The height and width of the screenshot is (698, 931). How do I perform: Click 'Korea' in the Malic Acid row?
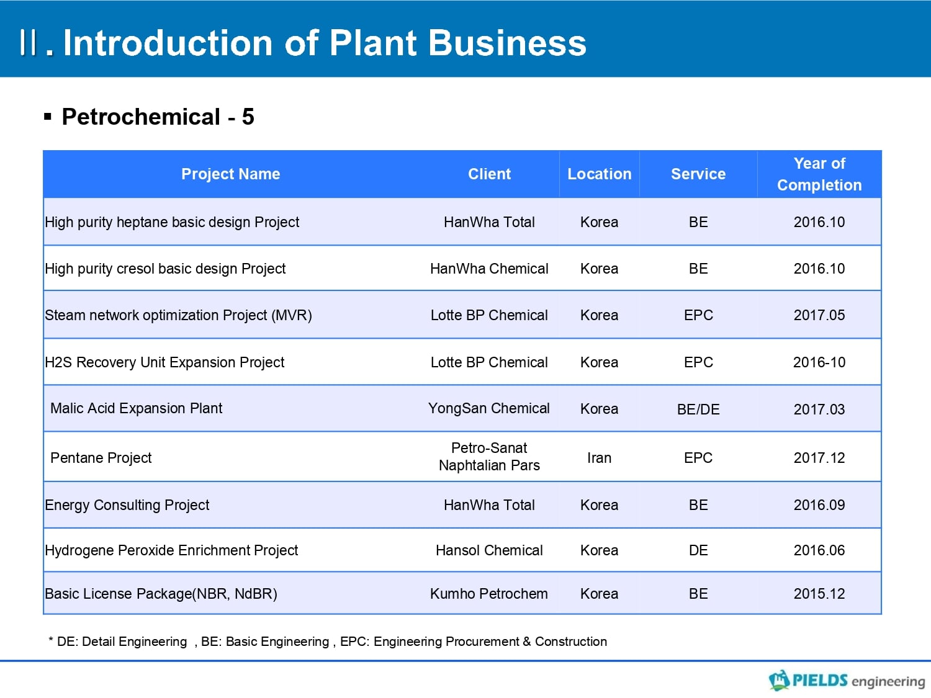pyautogui.click(x=599, y=409)
